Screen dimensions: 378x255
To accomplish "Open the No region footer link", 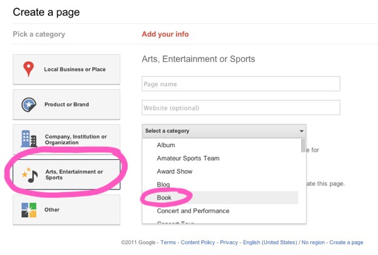I will (313, 242).
